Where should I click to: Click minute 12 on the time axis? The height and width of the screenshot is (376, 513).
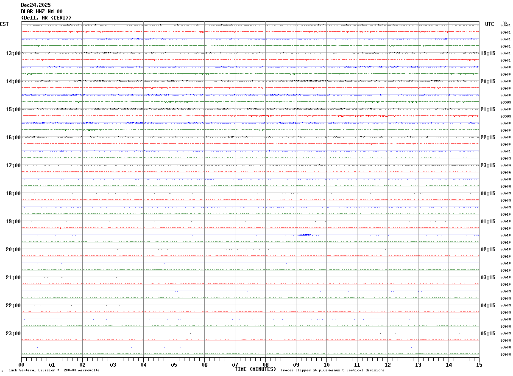pos(388,365)
